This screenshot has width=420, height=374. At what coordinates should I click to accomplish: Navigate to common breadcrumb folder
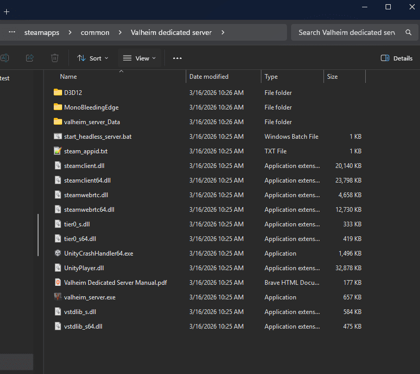pos(95,32)
